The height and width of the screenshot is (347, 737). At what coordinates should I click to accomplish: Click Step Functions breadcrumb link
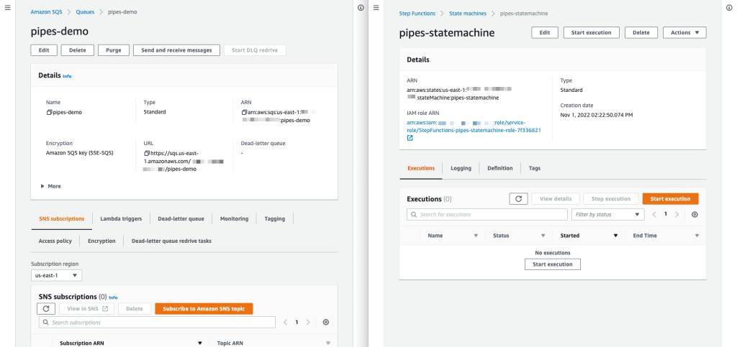tap(417, 14)
